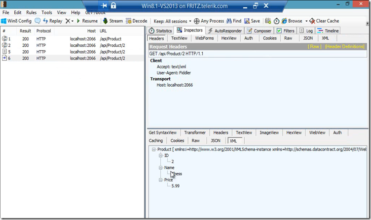The width and height of the screenshot is (371, 220).
Task: Open the Help menu
Action: (x=75, y=12)
